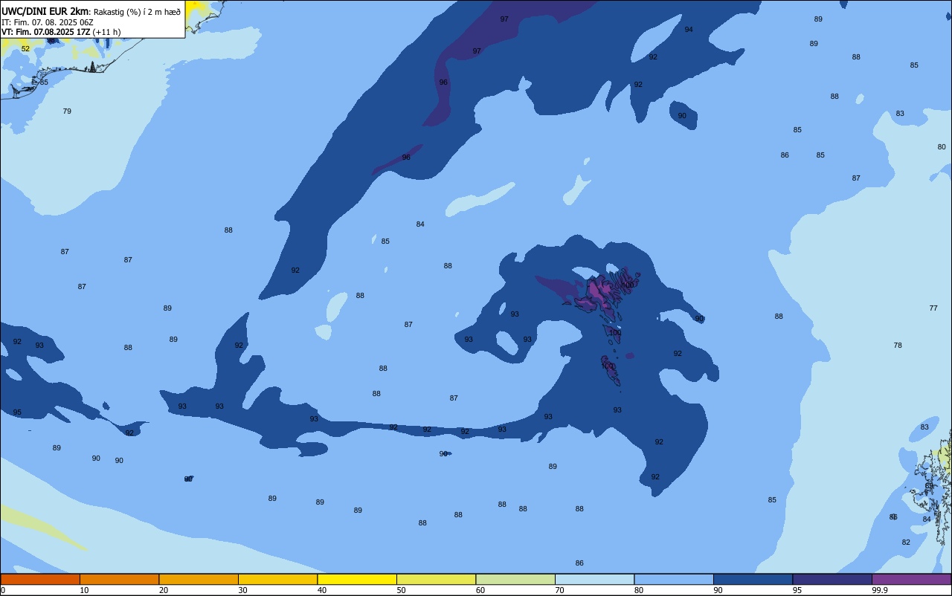952x596 pixels.
Task: Click the orange 10–20 legend swatch
Action: point(119,579)
